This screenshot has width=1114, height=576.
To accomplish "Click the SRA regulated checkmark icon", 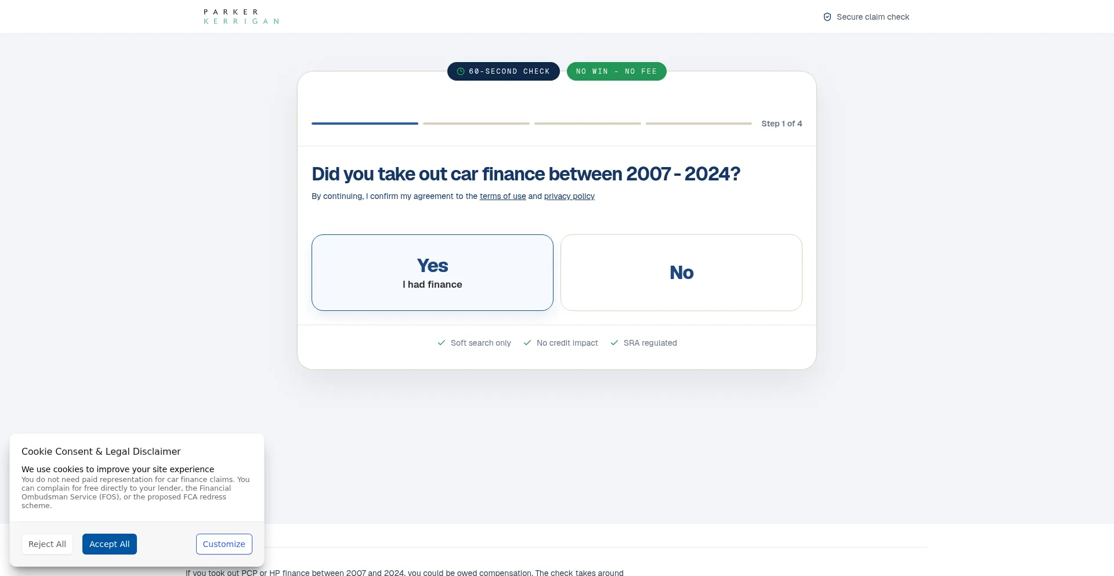I will [614, 343].
